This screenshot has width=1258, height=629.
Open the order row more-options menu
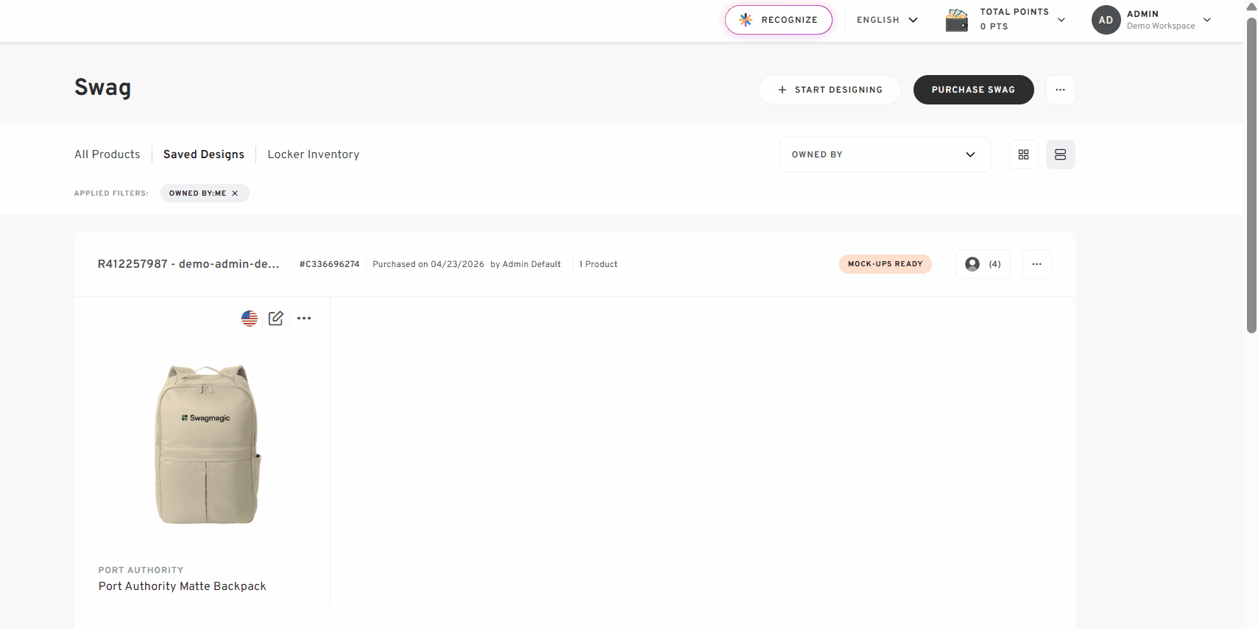1036,264
